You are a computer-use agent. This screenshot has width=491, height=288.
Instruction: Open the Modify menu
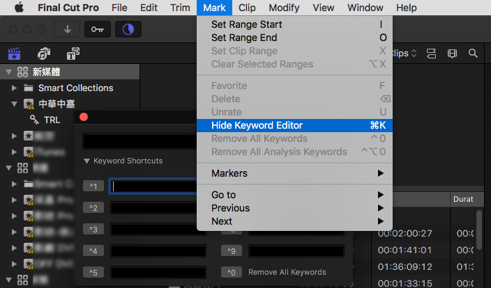click(284, 8)
